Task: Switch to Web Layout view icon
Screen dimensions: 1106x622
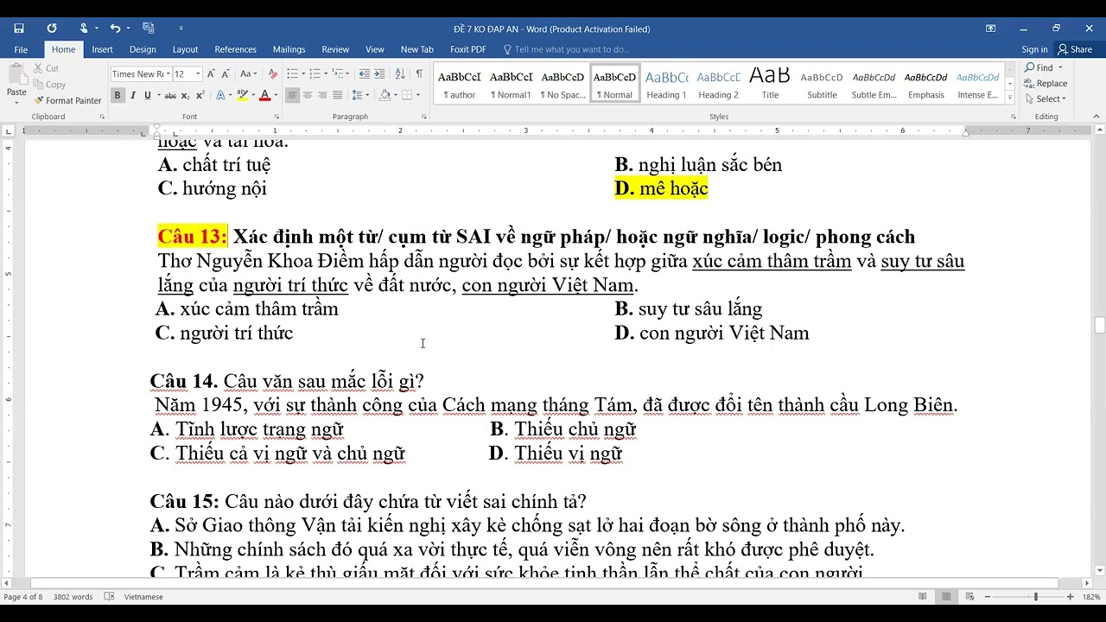Action: (969, 597)
